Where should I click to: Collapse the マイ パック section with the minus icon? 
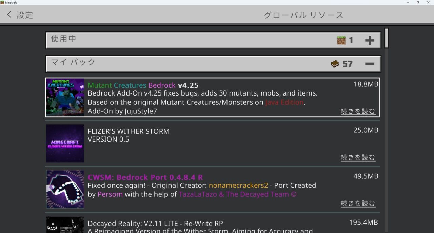370,64
